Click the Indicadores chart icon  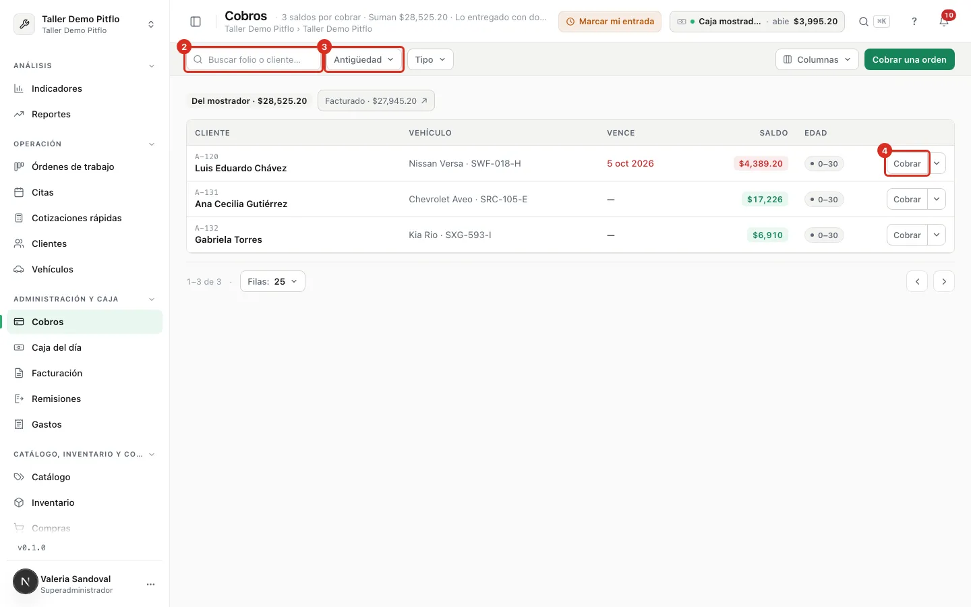pyautogui.click(x=19, y=88)
